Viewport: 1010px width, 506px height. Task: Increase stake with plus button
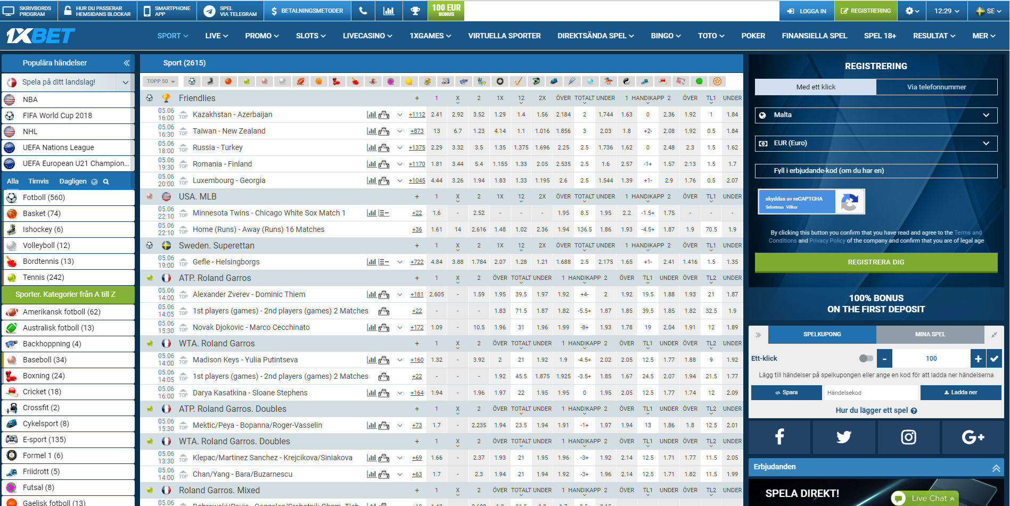click(x=978, y=359)
